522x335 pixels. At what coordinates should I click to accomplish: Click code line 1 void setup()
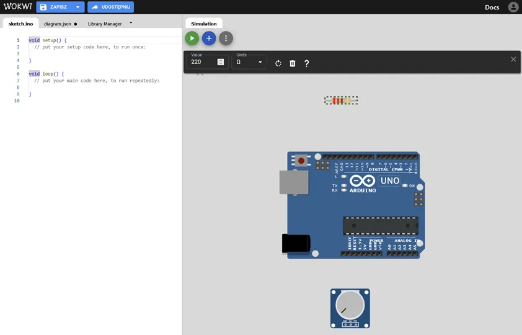click(48, 40)
